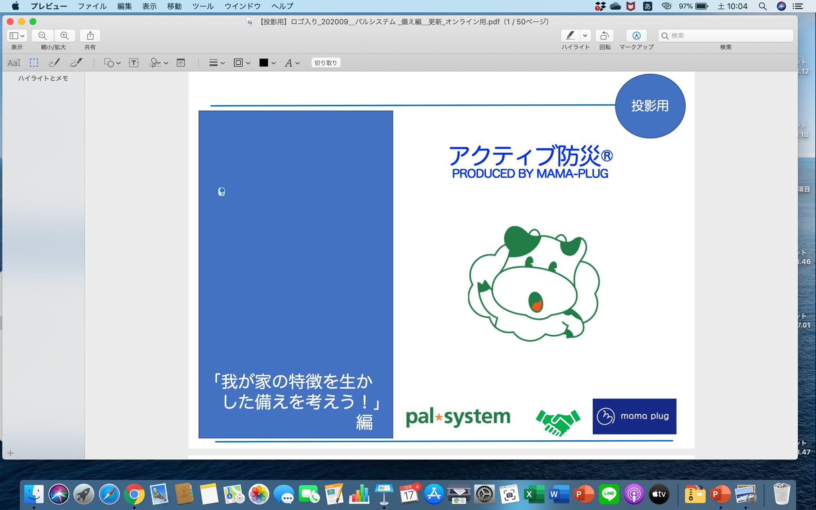Open the Trash in the Dock
This screenshot has width=816, height=510.
point(781,494)
